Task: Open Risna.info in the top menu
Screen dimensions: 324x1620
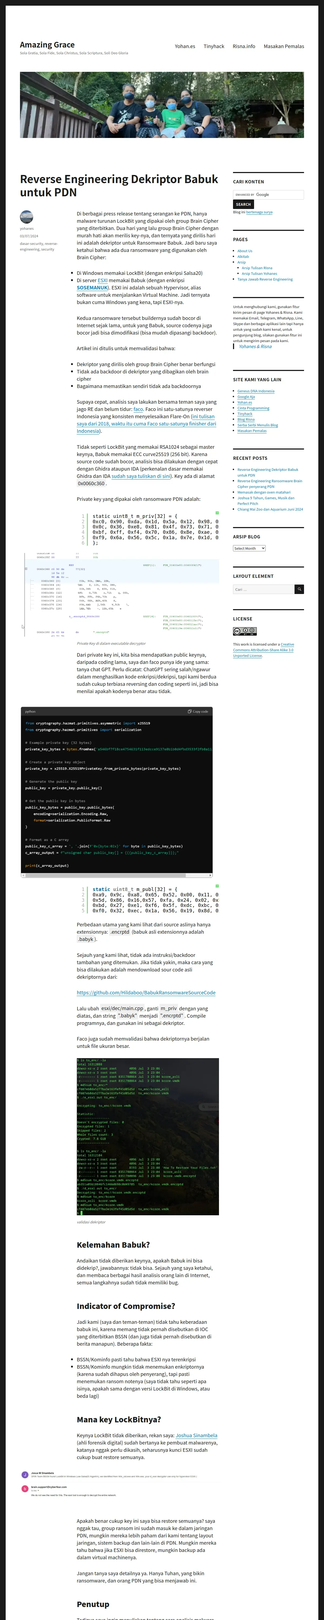Action: (244, 46)
